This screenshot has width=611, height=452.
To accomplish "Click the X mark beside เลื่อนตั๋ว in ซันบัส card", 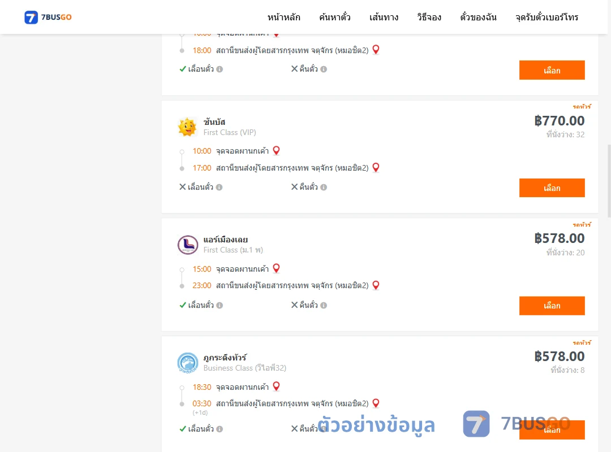I will pos(182,187).
